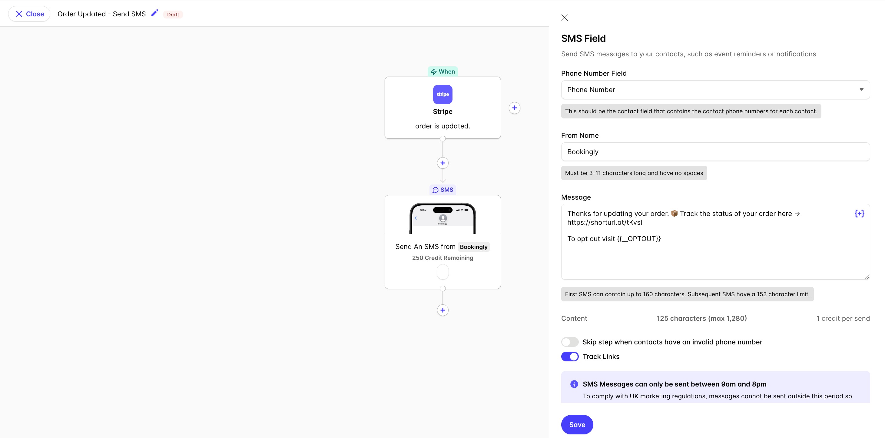
Task: Close the SMS Field side panel
Action: (x=565, y=18)
